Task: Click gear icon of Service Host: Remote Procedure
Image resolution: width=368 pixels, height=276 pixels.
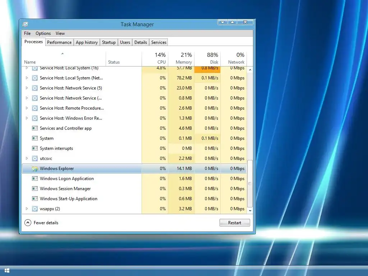Action: (x=35, y=108)
